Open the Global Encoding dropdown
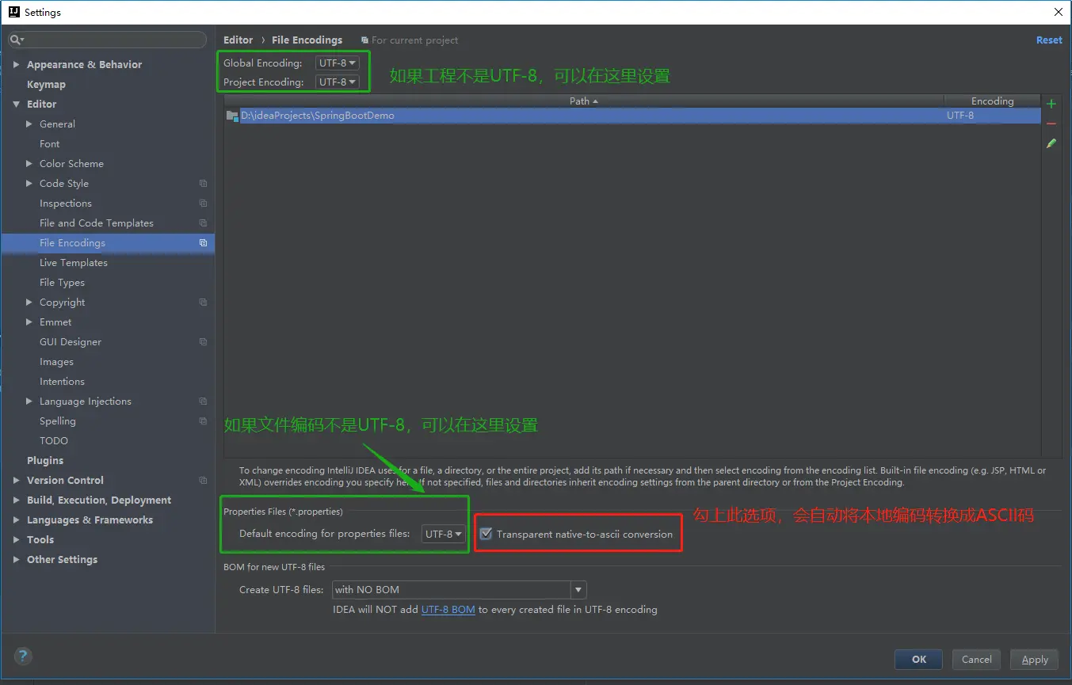The height and width of the screenshot is (685, 1072). point(337,63)
